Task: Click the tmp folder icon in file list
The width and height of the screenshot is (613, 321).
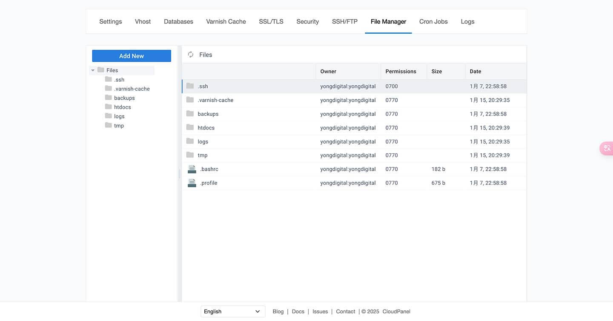Action: coord(190,155)
